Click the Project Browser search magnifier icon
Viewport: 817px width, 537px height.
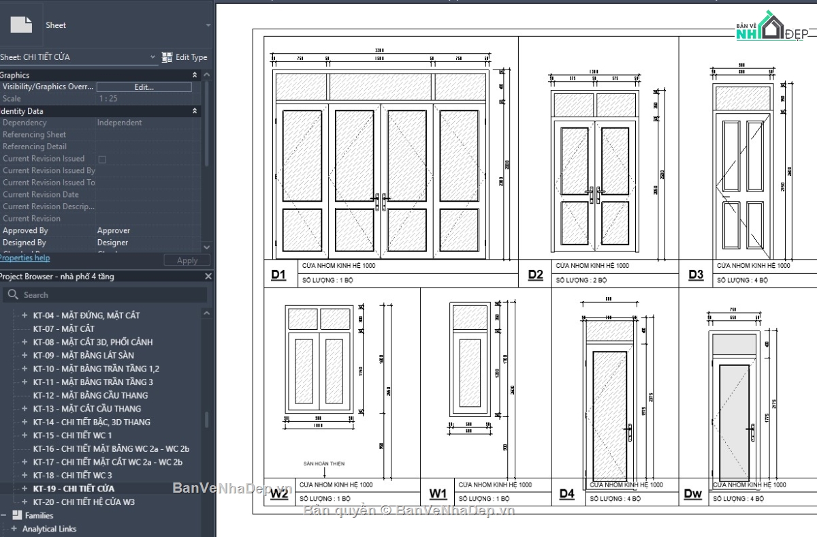13,294
